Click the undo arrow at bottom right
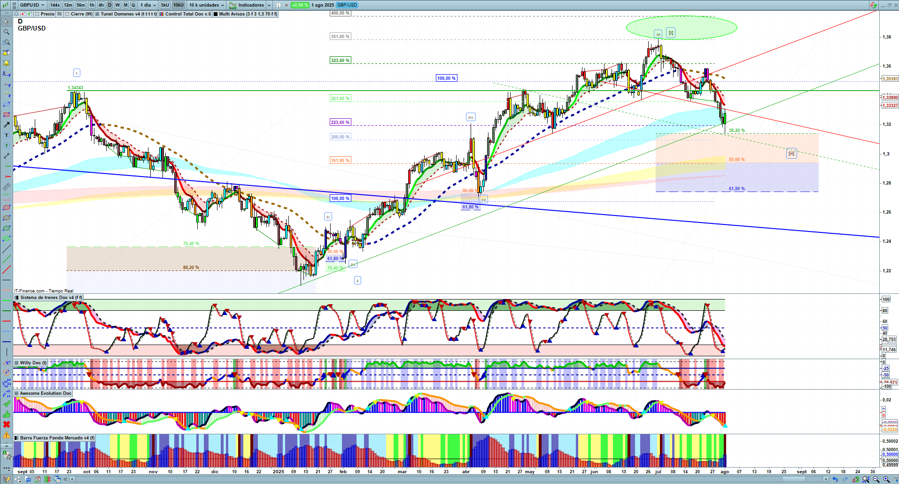Viewport: 899px width, 484px height. [x=835, y=479]
